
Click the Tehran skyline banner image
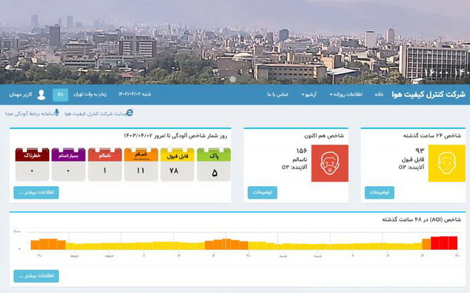(x=235, y=42)
